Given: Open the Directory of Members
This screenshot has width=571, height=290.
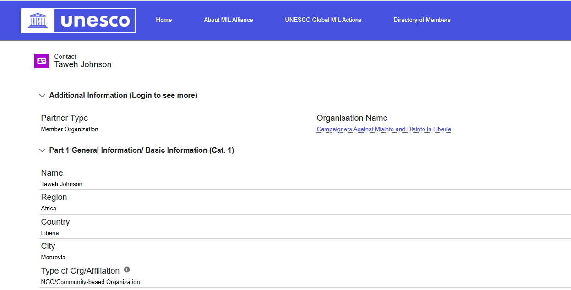Looking at the screenshot, I should tap(422, 20).
